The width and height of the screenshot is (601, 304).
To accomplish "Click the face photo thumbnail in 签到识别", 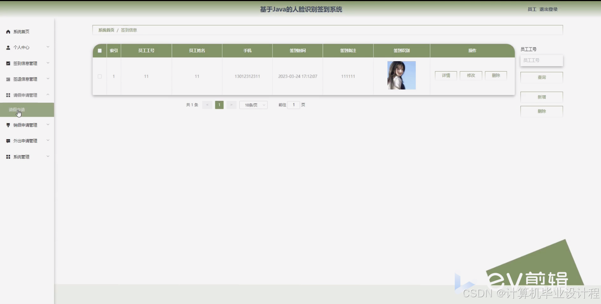I will click(401, 75).
